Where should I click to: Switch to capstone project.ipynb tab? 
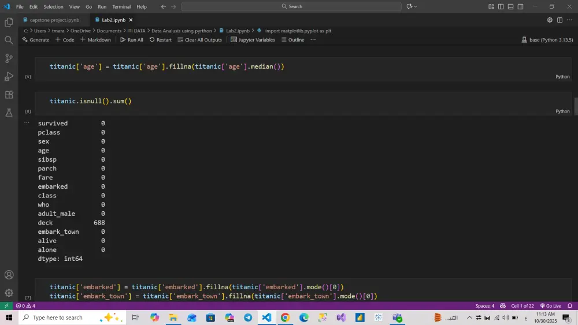(54, 20)
